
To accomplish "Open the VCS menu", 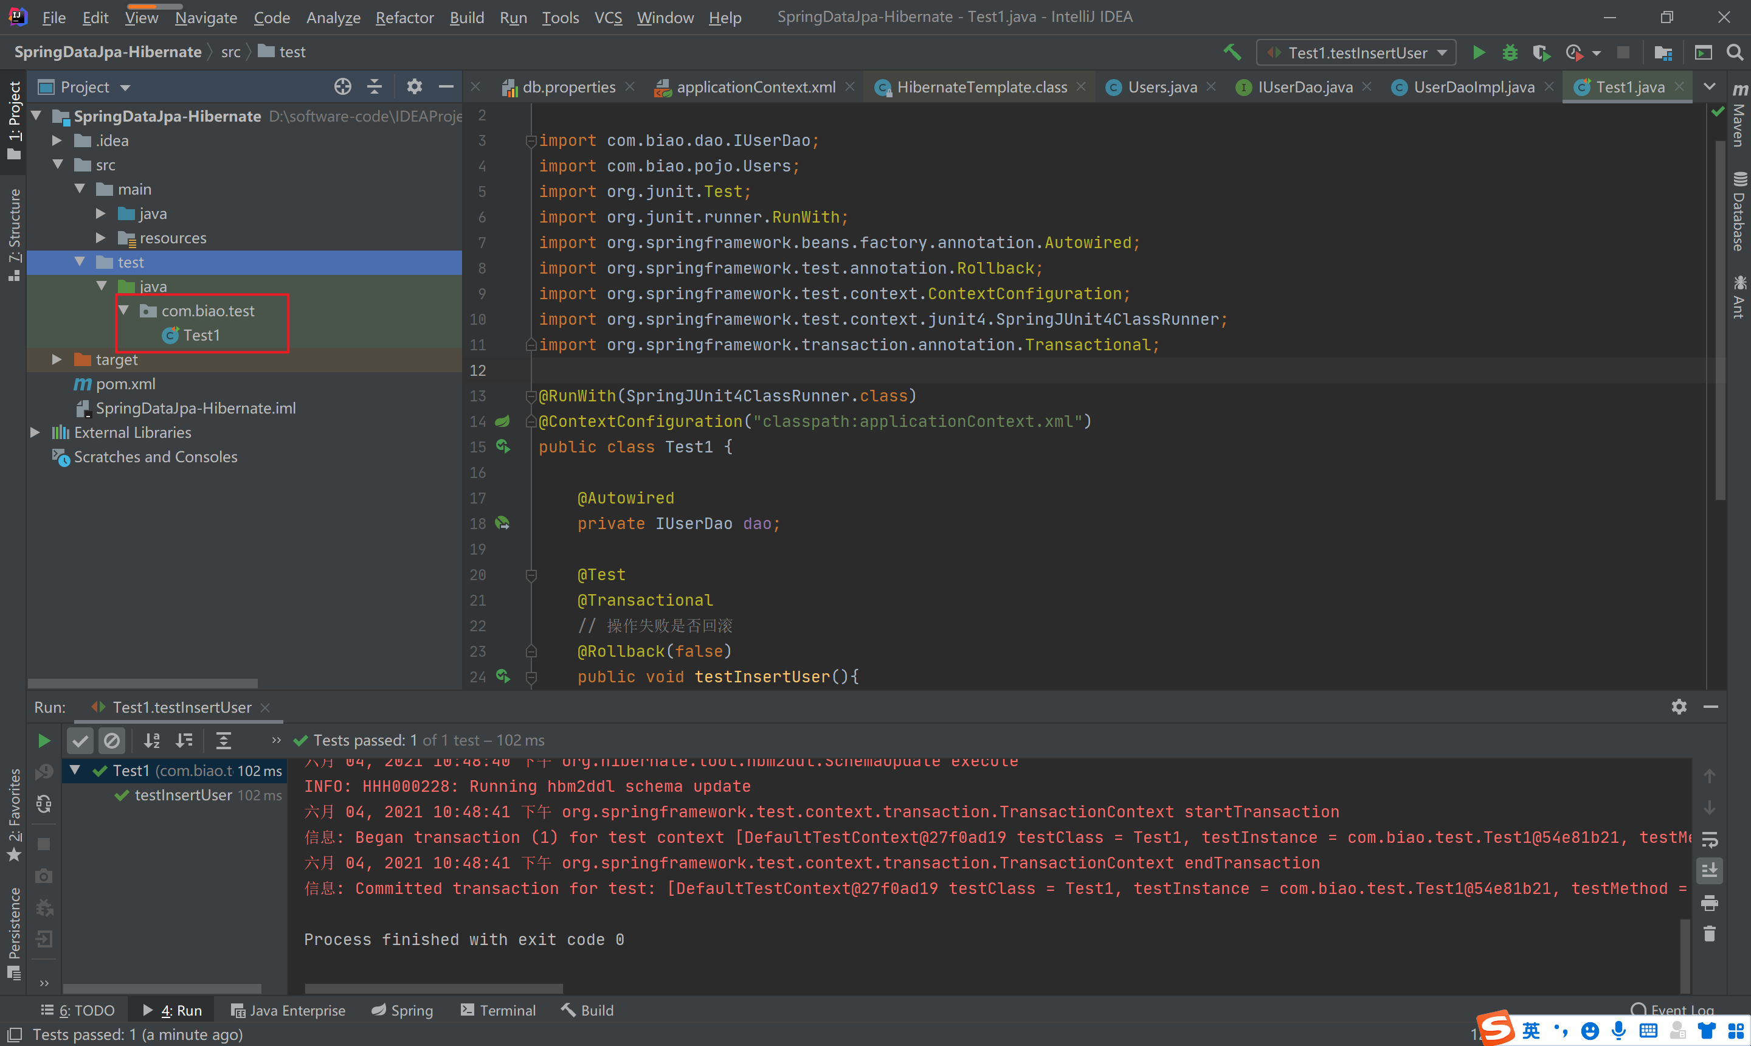I will pyautogui.click(x=608, y=18).
